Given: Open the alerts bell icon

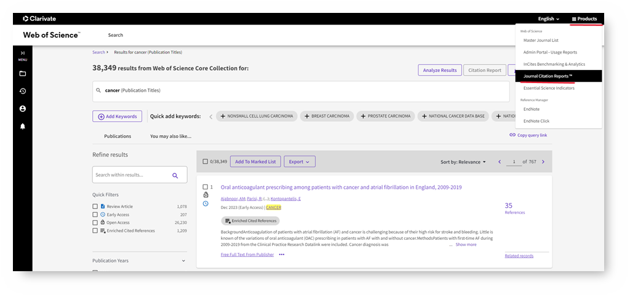Looking at the screenshot, I should tap(23, 127).
